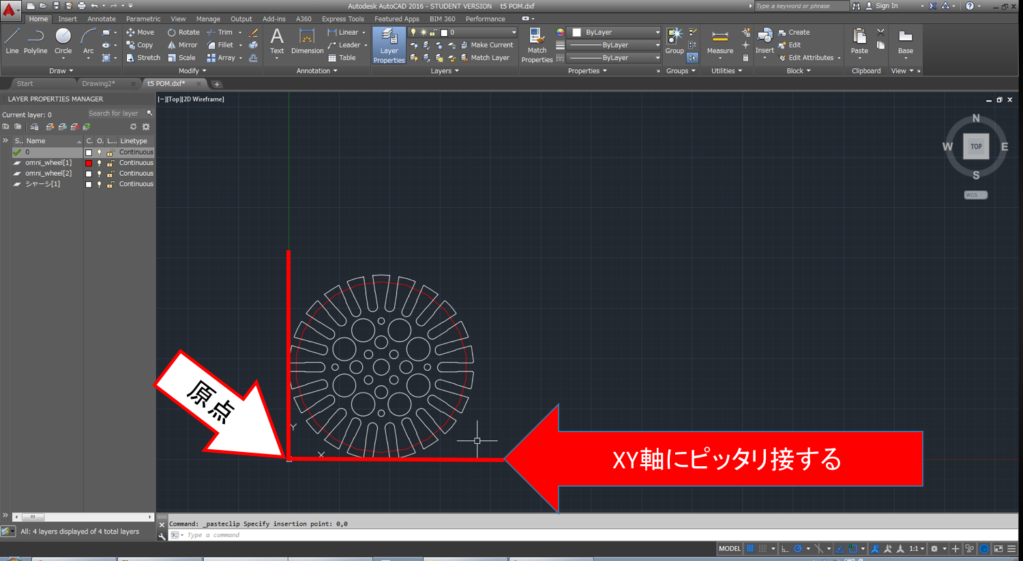Click Set Current layer icon
Viewport: 1023px width, 561px height.
87,127
